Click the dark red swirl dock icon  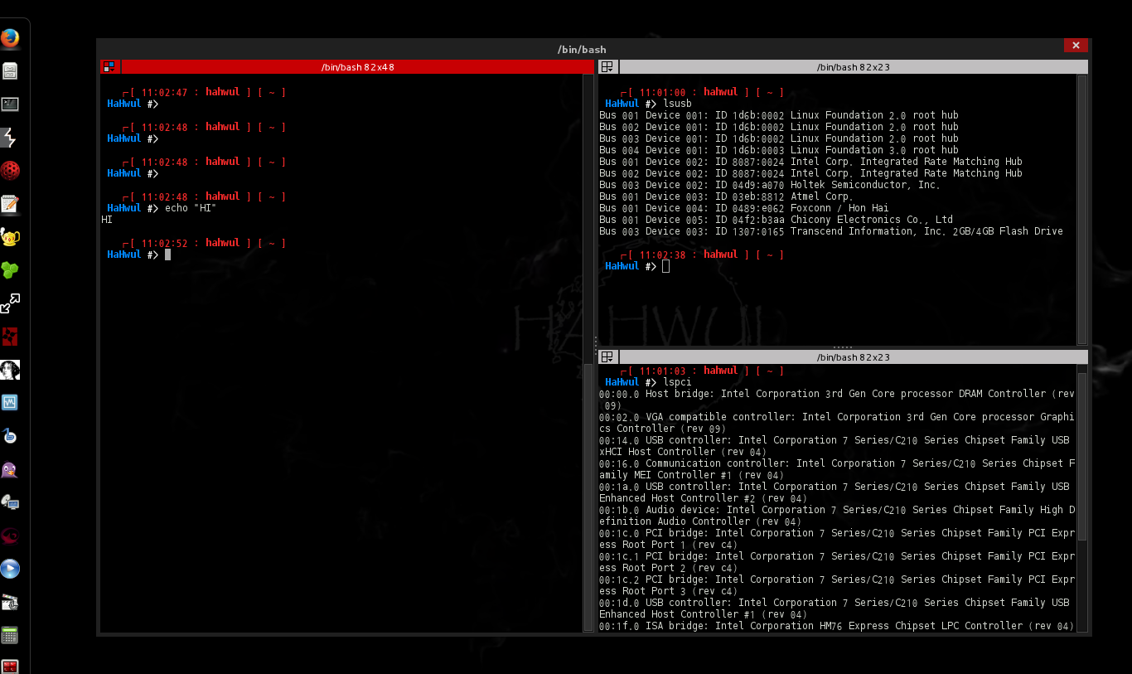tap(10, 536)
